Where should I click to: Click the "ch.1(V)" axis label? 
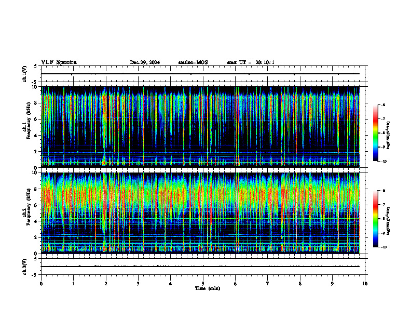25,74
